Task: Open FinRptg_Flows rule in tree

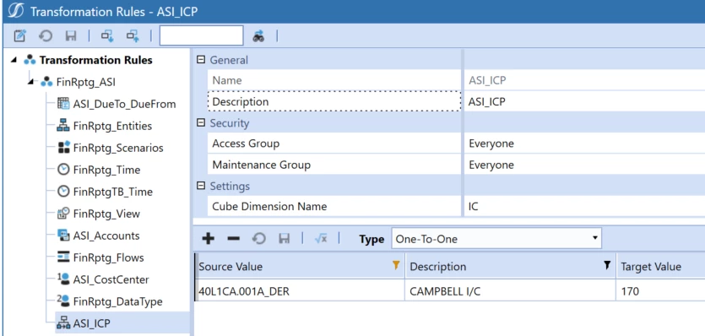Action: (x=108, y=257)
